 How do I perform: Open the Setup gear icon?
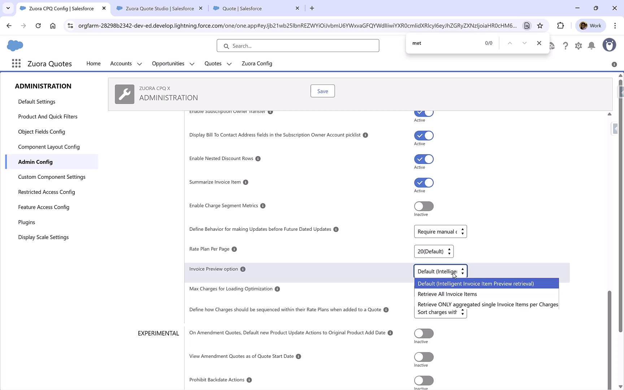(x=578, y=45)
